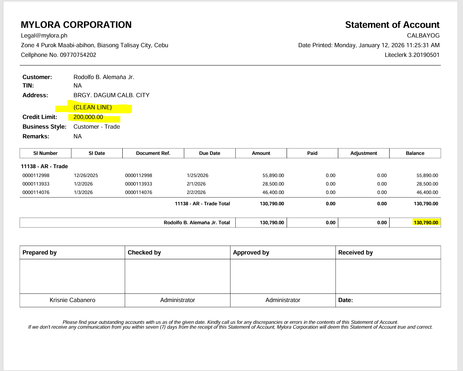Click the SI Number column header
463x371 pixels.
tap(45, 153)
